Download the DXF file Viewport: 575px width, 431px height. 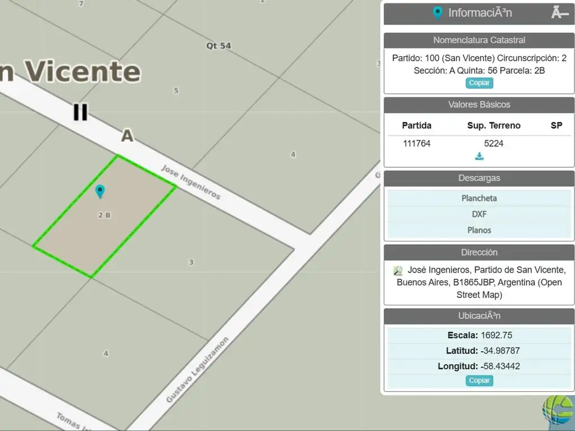(479, 214)
